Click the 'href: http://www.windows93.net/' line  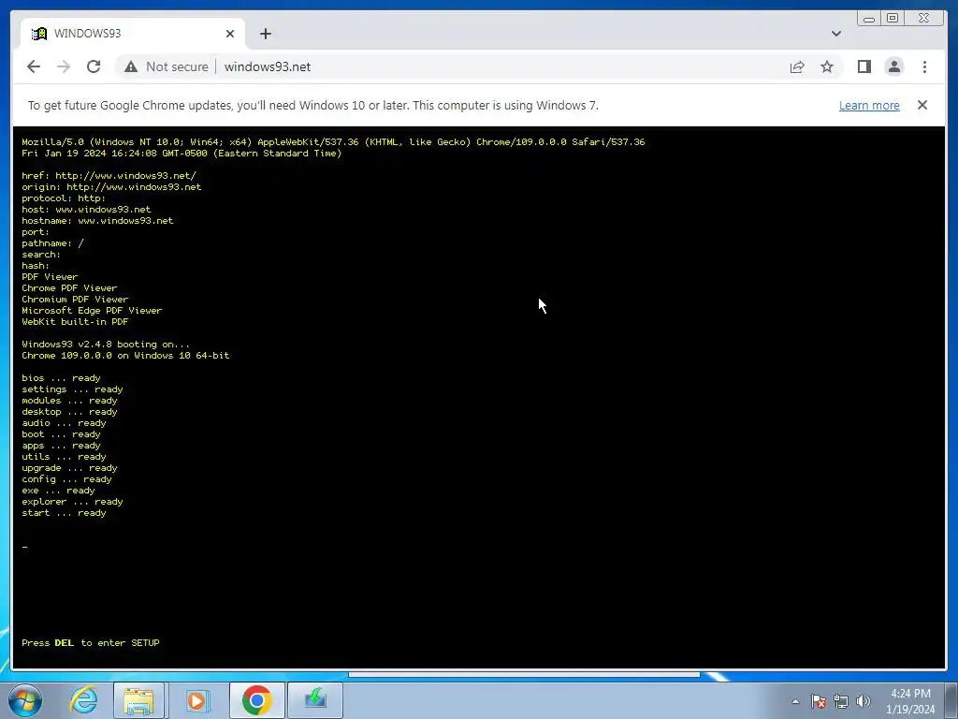(x=109, y=175)
